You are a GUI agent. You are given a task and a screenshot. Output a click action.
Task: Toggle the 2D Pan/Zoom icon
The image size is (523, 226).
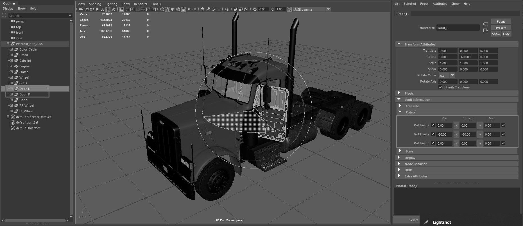(108, 9)
